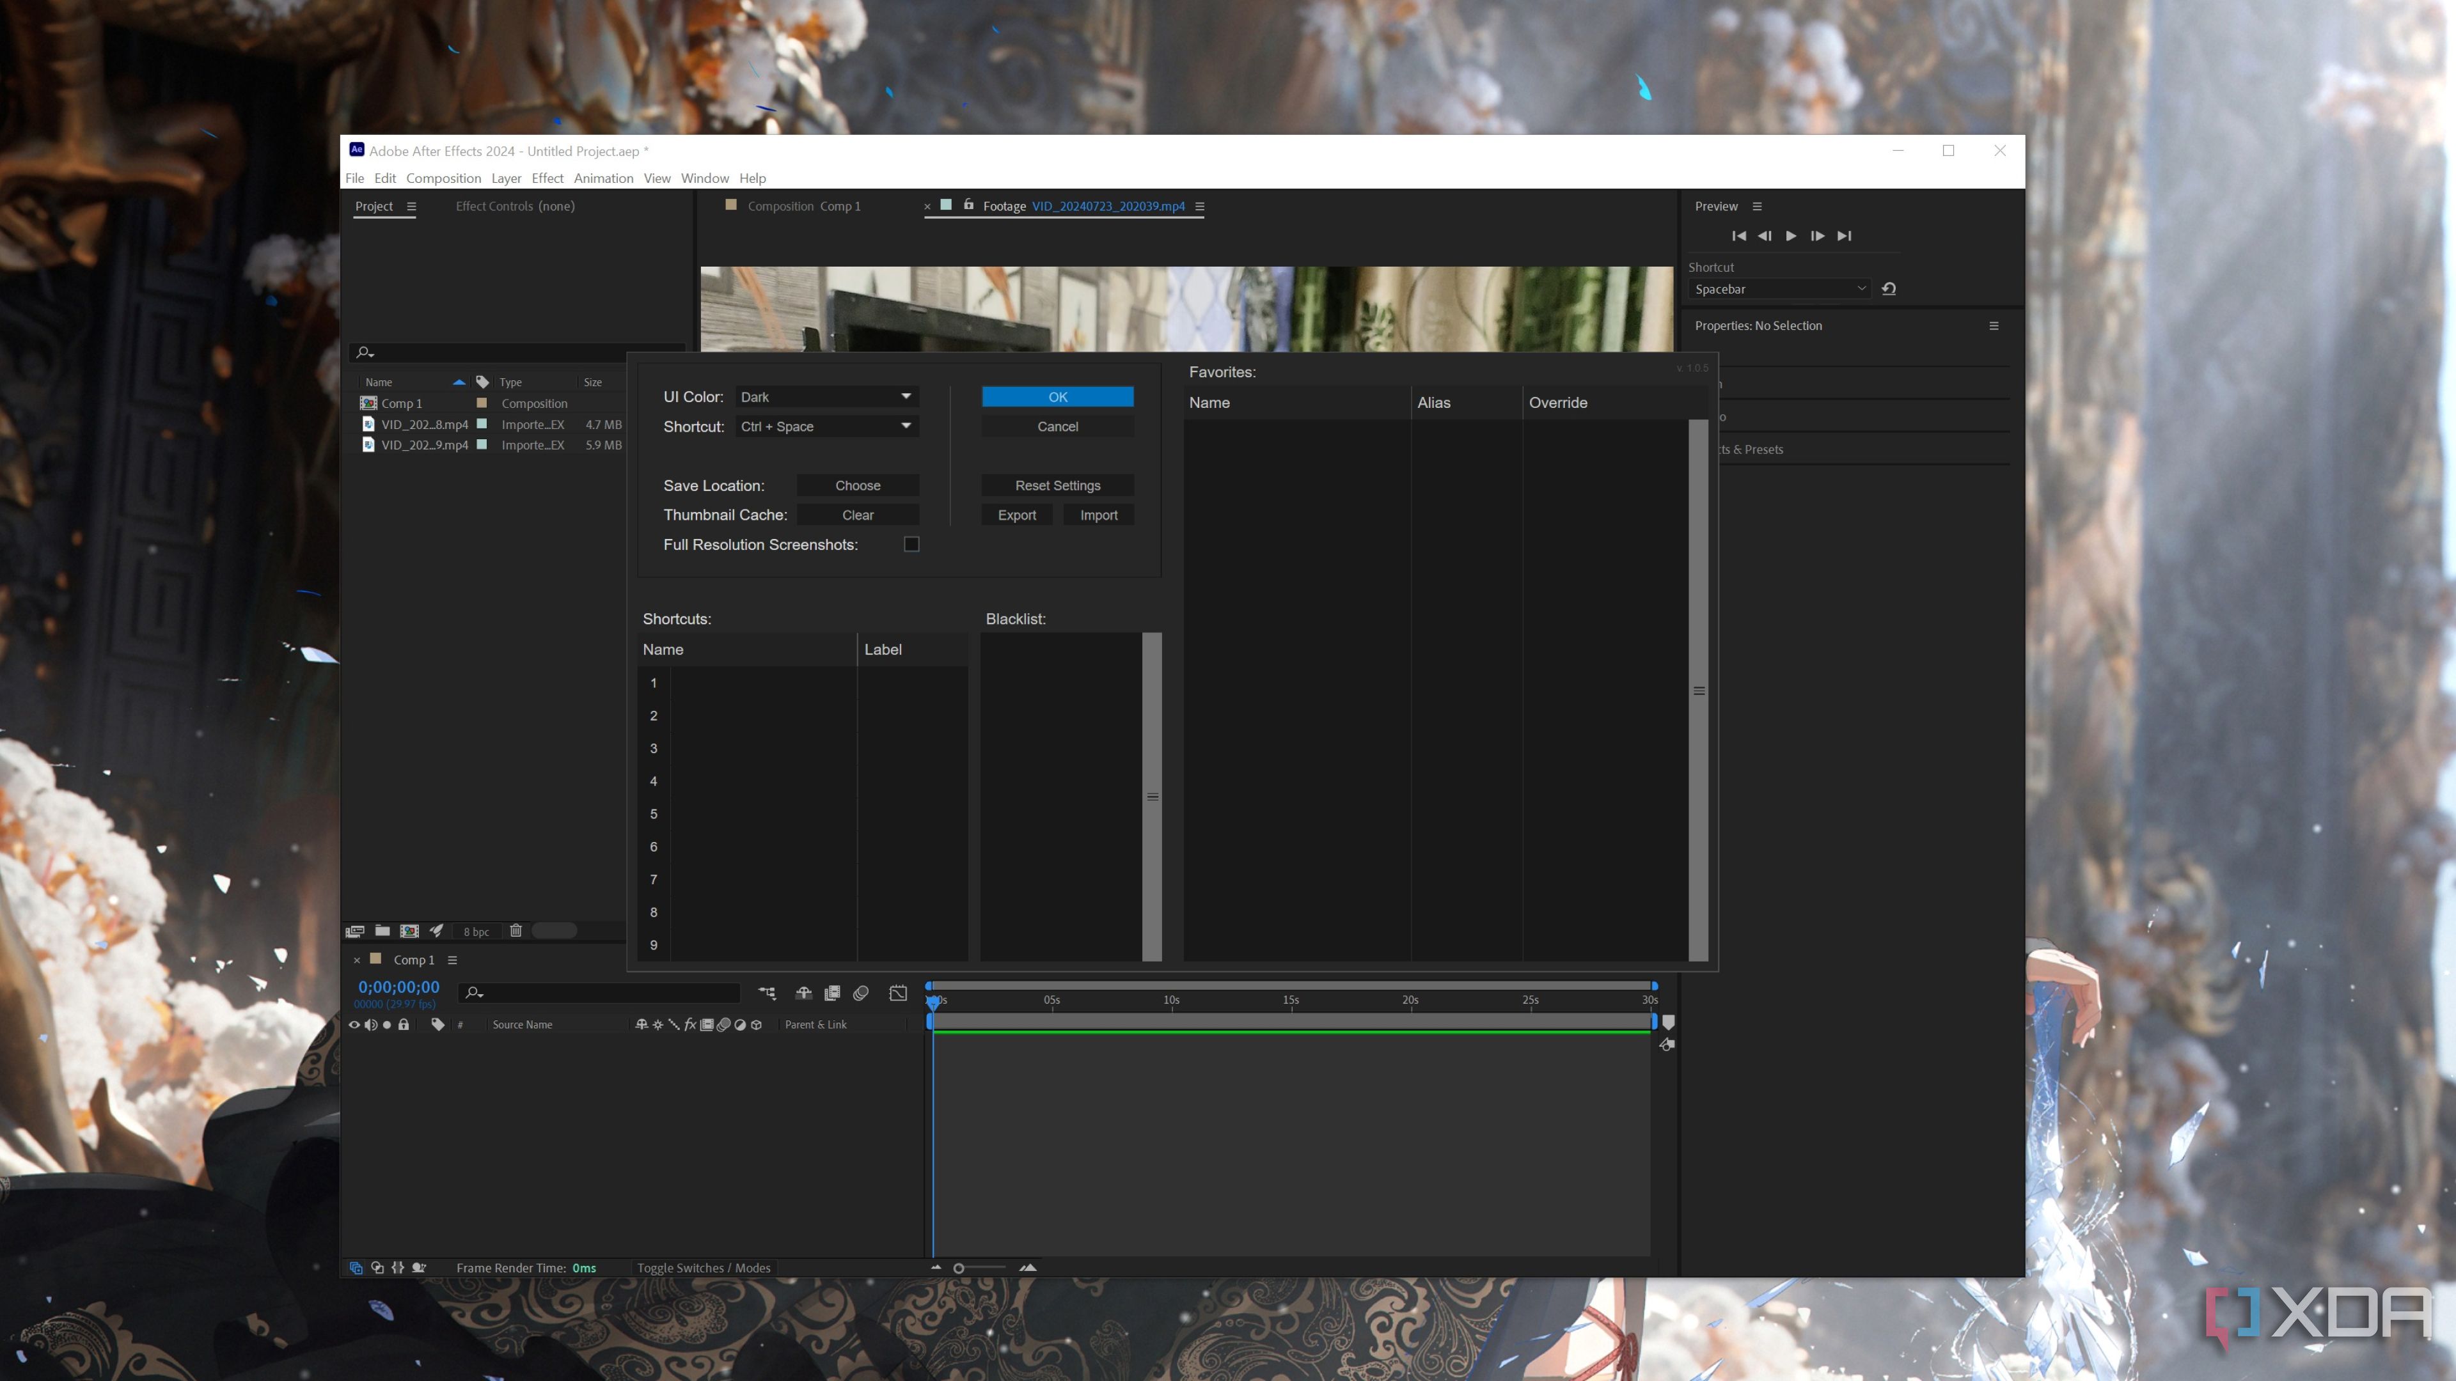This screenshot has height=1381, width=2456.
Task: Open the Shortcut dropdown showing Ctrl + Space
Action: pyautogui.click(x=826, y=426)
